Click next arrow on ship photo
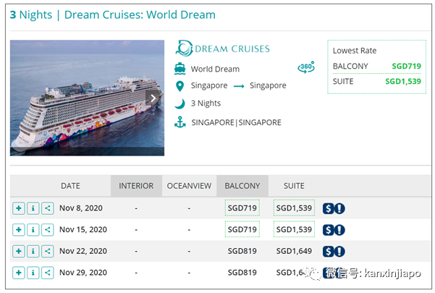435x293 pixels. (x=153, y=98)
